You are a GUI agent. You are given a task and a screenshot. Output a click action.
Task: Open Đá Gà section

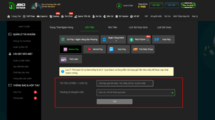tap(97, 16)
